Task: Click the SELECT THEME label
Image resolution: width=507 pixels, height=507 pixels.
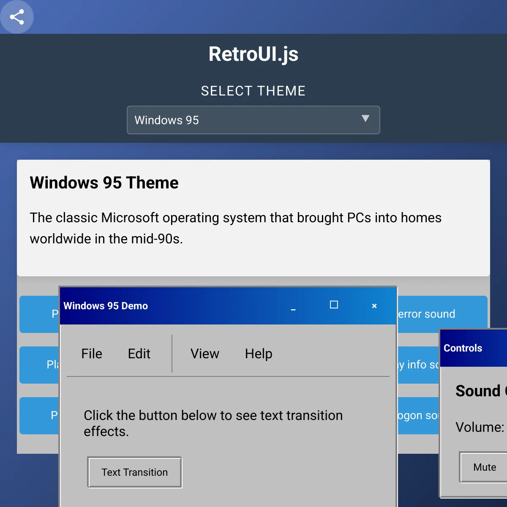Action: tap(253, 91)
